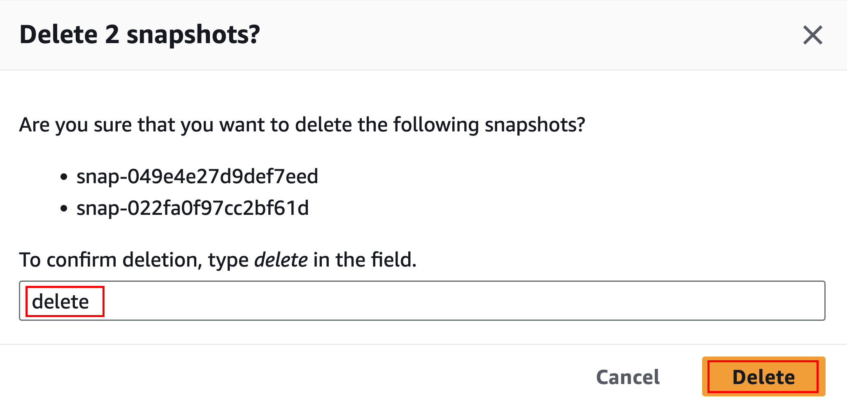This screenshot has width=847, height=405.
Task: Click the bullet before snap-022fa0f97cc2bf61d
Action: pos(63,209)
